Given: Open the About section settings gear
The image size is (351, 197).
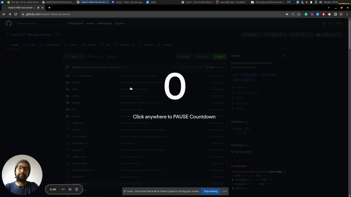Looking at the screenshot, I should point(284,56).
